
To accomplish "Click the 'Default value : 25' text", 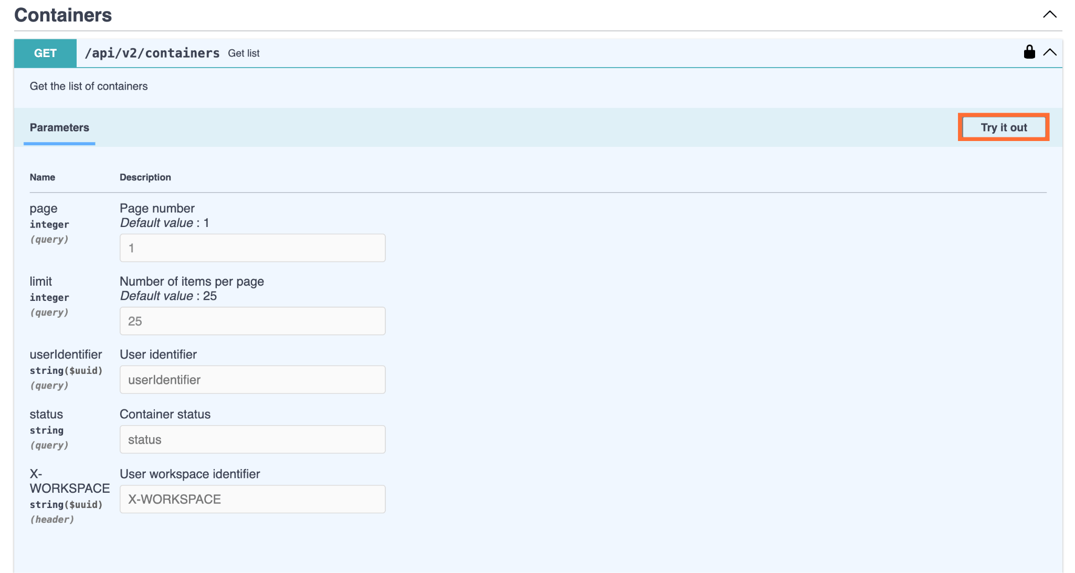I will (168, 296).
